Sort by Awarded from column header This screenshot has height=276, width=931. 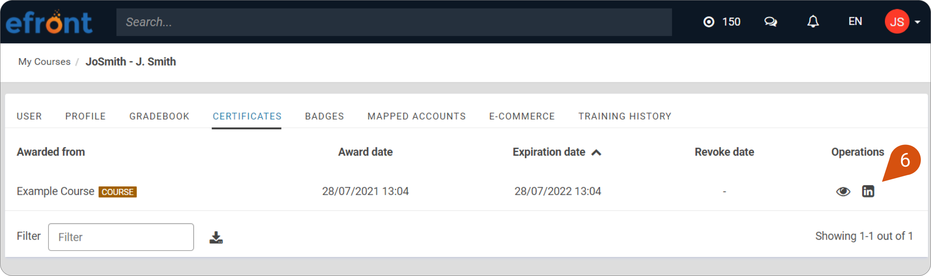coord(51,152)
